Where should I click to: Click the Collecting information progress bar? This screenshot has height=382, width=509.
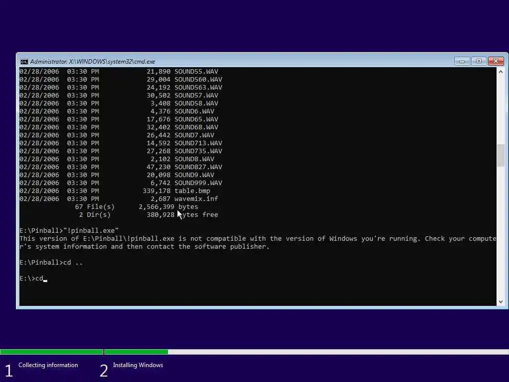[52, 352]
